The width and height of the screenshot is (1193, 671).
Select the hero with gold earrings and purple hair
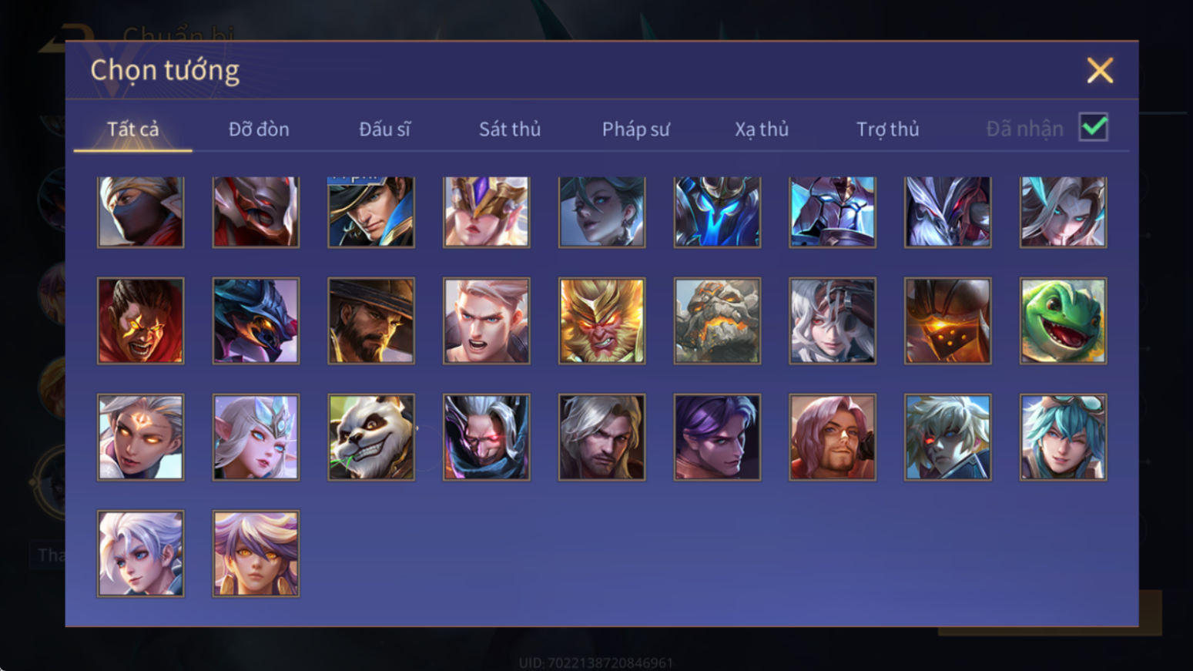(256, 553)
